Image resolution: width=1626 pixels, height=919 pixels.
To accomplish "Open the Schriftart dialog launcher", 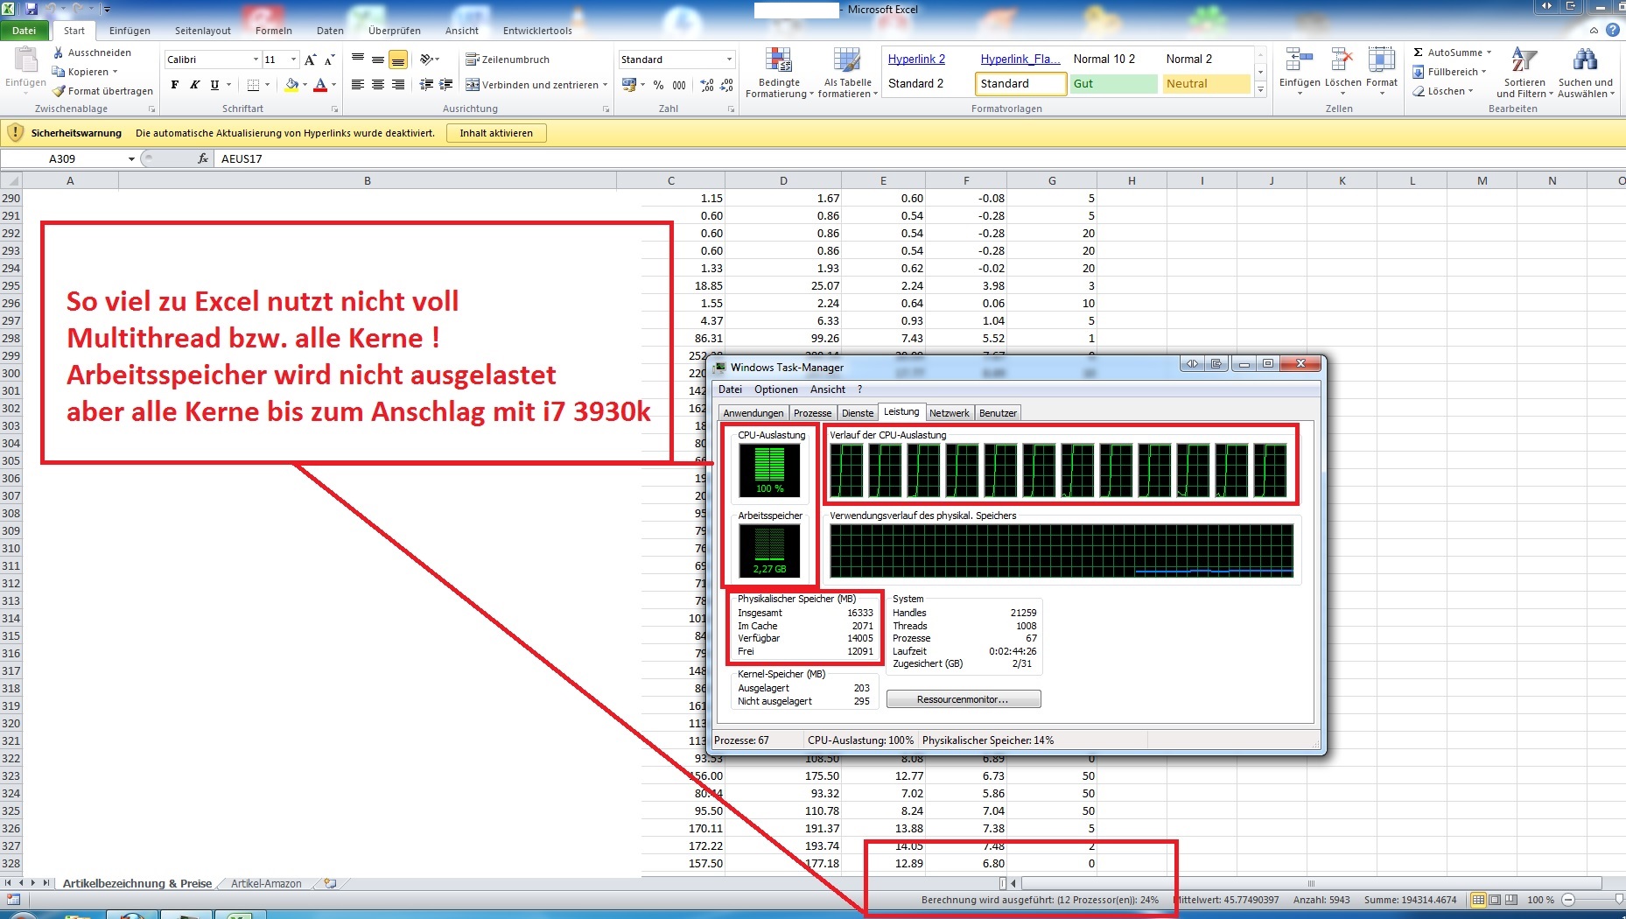I will click(x=334, y=109).
